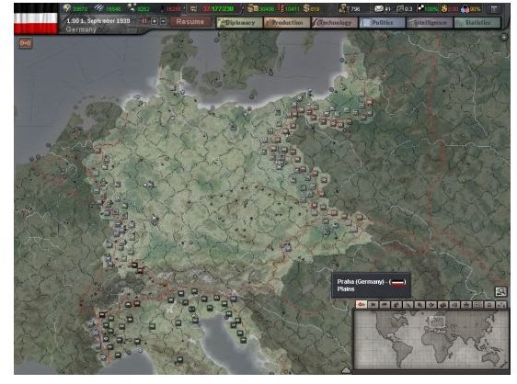Click the dissent fist icon
This screenshot has height=384, width=517.
point(444,8)
